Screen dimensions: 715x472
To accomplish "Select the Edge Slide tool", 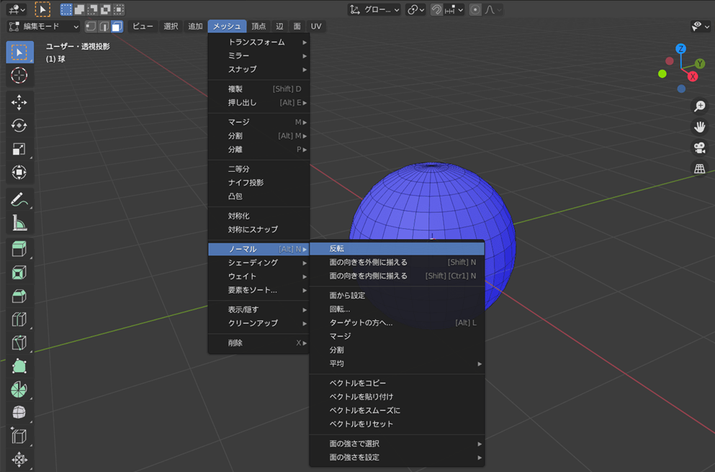I will (19, 435).
